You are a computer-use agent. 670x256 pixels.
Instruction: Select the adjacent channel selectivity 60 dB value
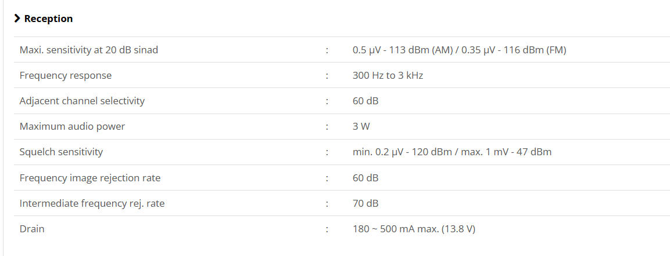click(366, 101)
